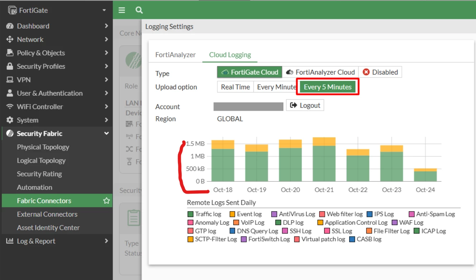Click the Event log orange legend swatch
Image resolution: width=476 pixels, height=280 pixels.
tap(232, 214)
